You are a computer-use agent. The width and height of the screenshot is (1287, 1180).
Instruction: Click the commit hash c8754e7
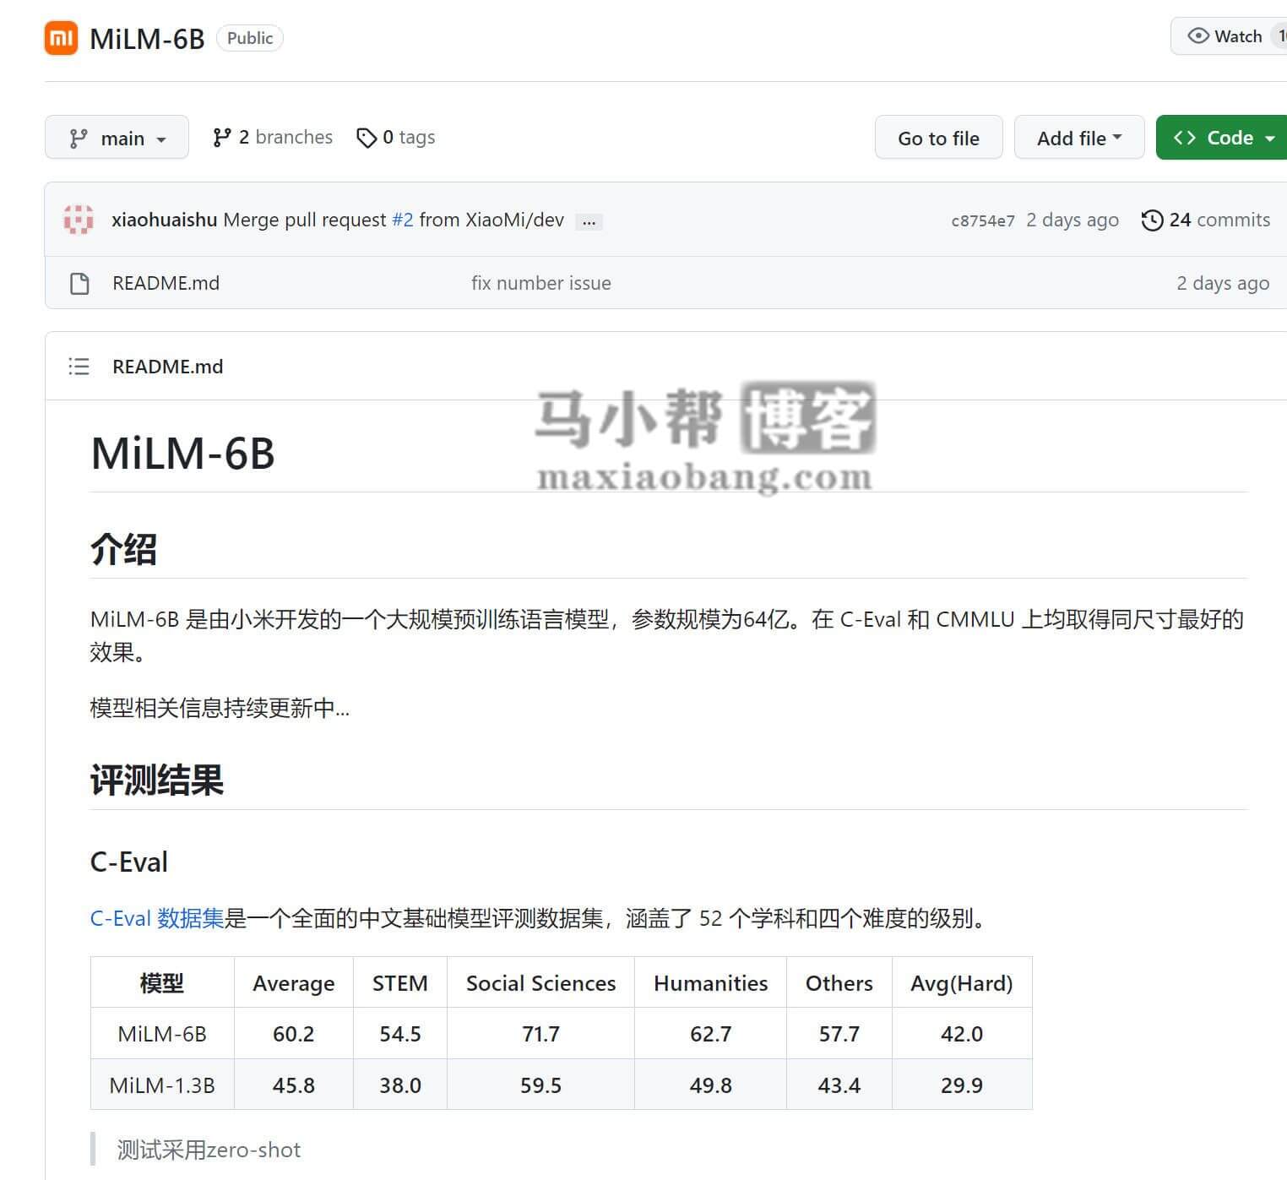pos(982,220)
